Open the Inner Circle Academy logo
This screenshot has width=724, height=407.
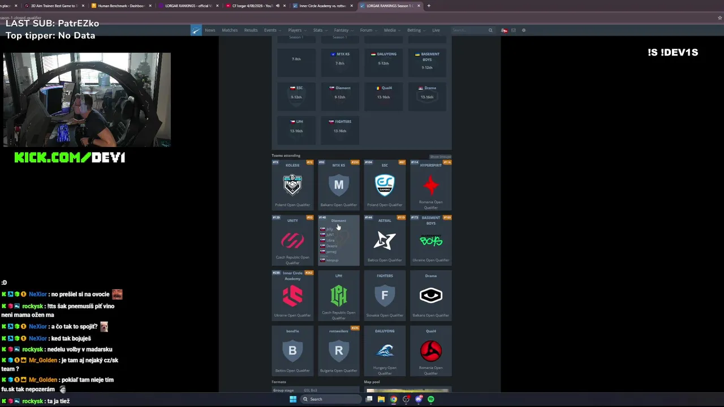pos(292,296)
